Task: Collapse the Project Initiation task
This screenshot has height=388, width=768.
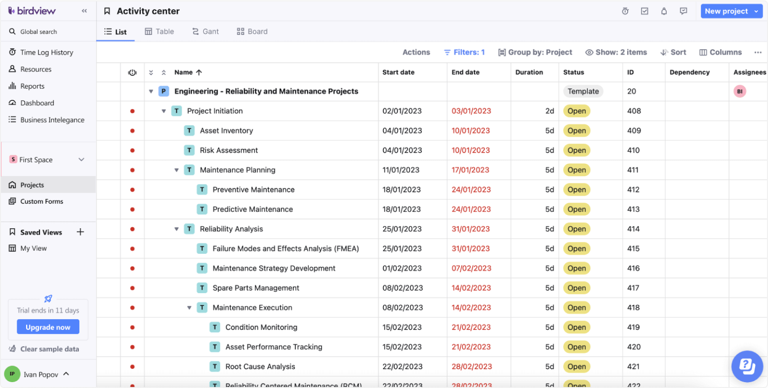Action: point(164,111)
